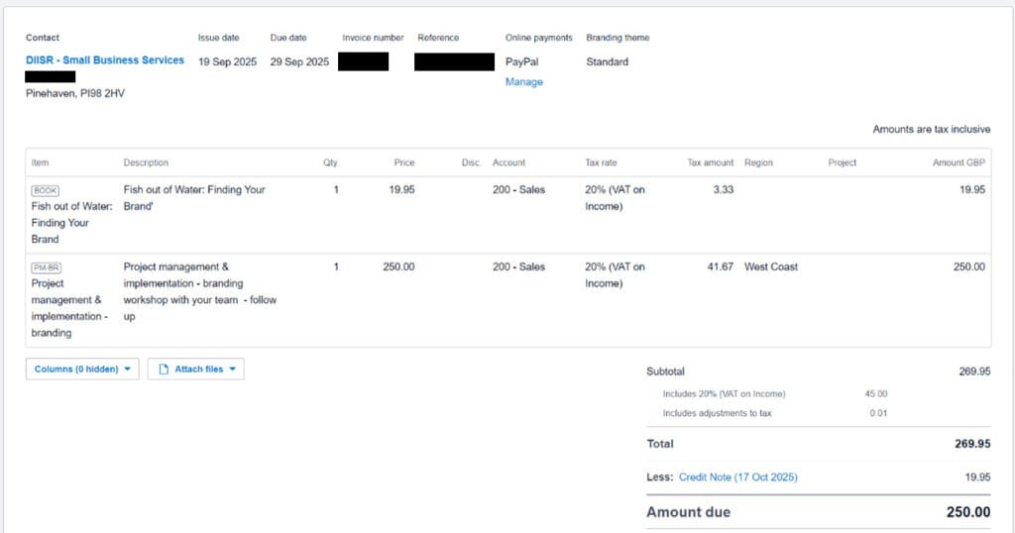Screen dimensions: 1015x533
Task: Click the Standard branding theme value
Action: [x=607, y=61]
